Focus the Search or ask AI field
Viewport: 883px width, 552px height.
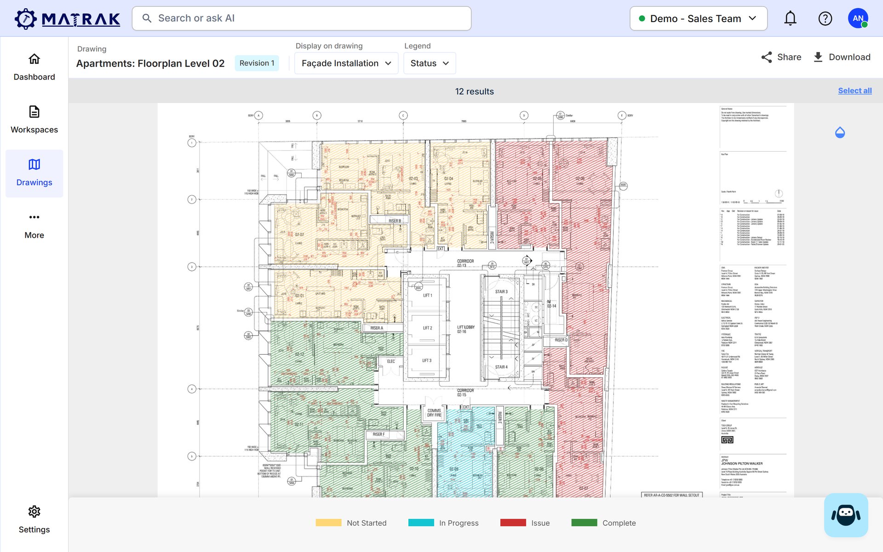coord(302,18)
